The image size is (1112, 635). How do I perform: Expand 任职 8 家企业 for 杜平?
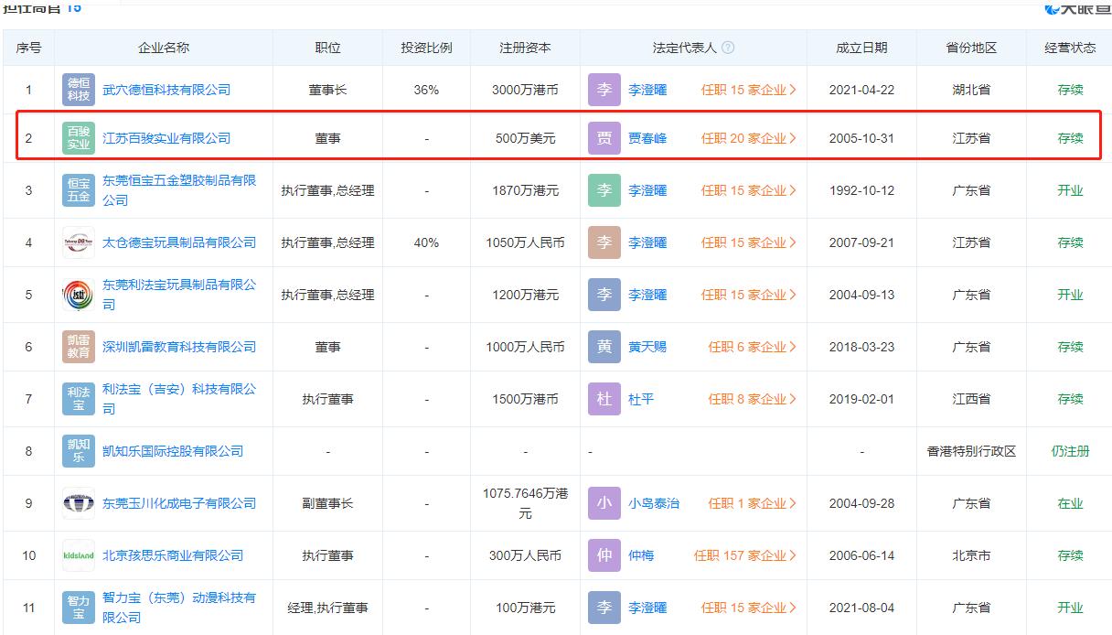point(753,399)
